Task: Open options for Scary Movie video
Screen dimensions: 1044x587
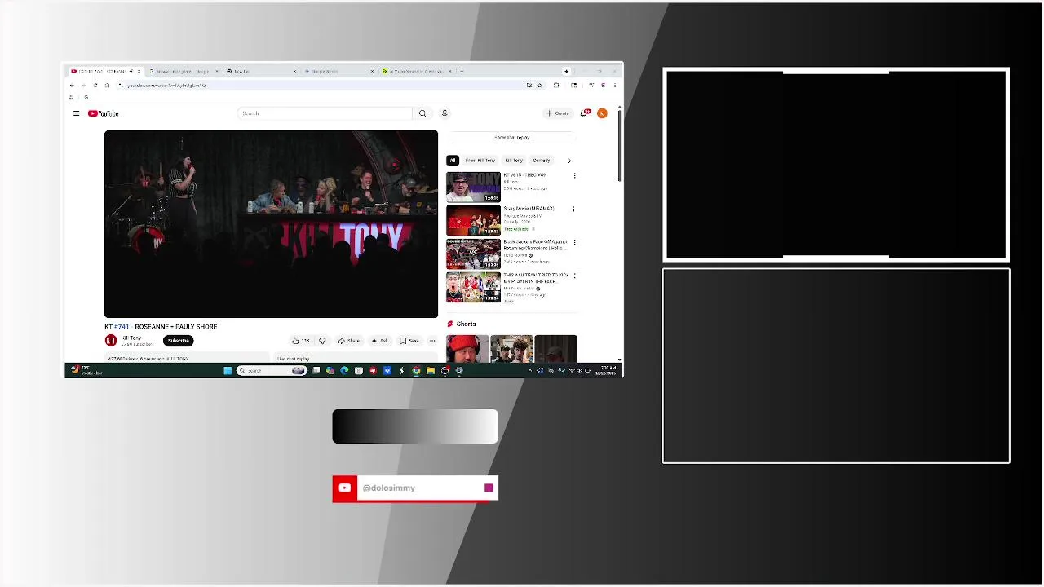Action: (x=573, y=209)
